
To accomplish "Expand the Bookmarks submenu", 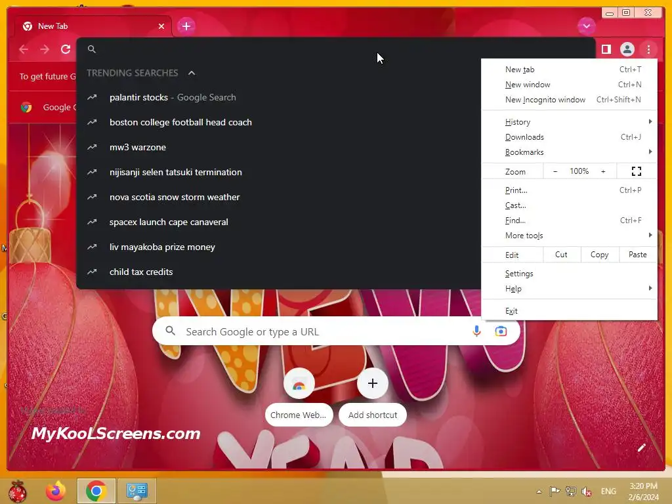I will (x=569, y=152).
